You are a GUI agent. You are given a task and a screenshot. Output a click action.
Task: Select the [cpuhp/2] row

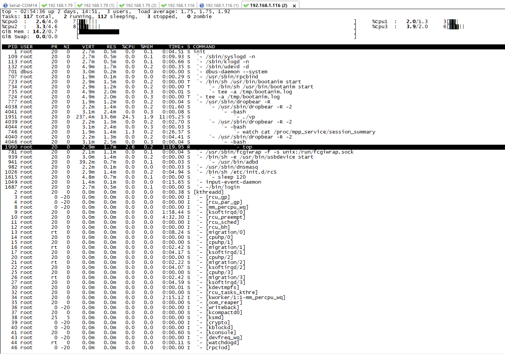pyautogui.click(x=252, y=257)
